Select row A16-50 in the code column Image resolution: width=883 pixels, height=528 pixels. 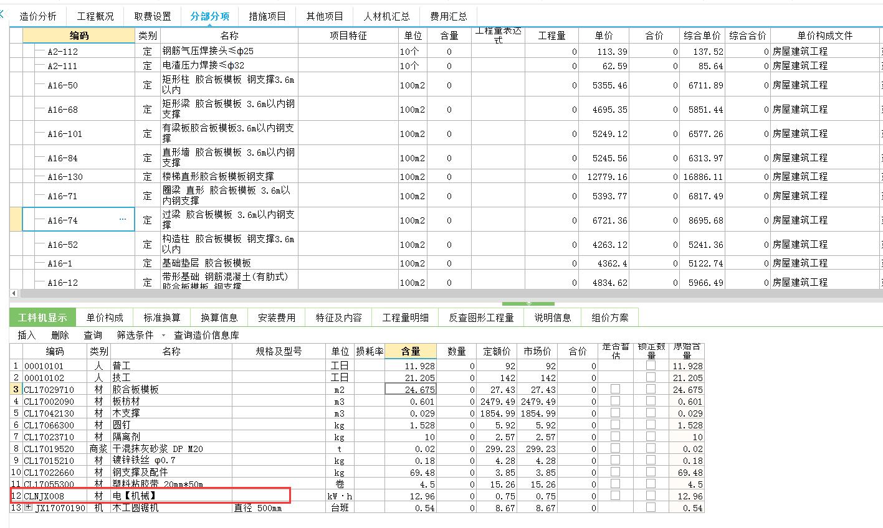point(79,85)
